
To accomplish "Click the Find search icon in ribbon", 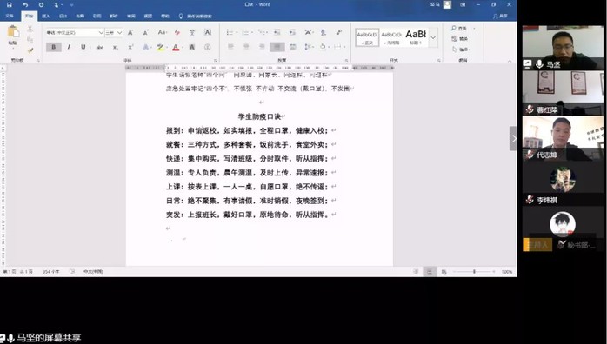I will pos(454,28).
